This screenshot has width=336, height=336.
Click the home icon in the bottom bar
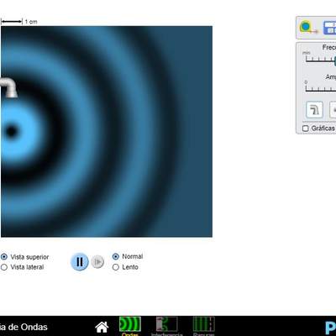click(x=102, y=327)
